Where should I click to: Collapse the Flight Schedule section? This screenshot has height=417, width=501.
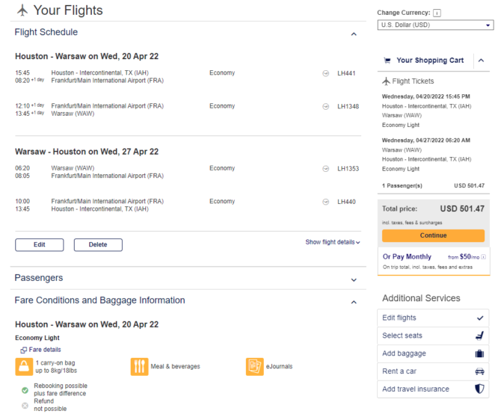pyautogui.click(x=354, y=34)
